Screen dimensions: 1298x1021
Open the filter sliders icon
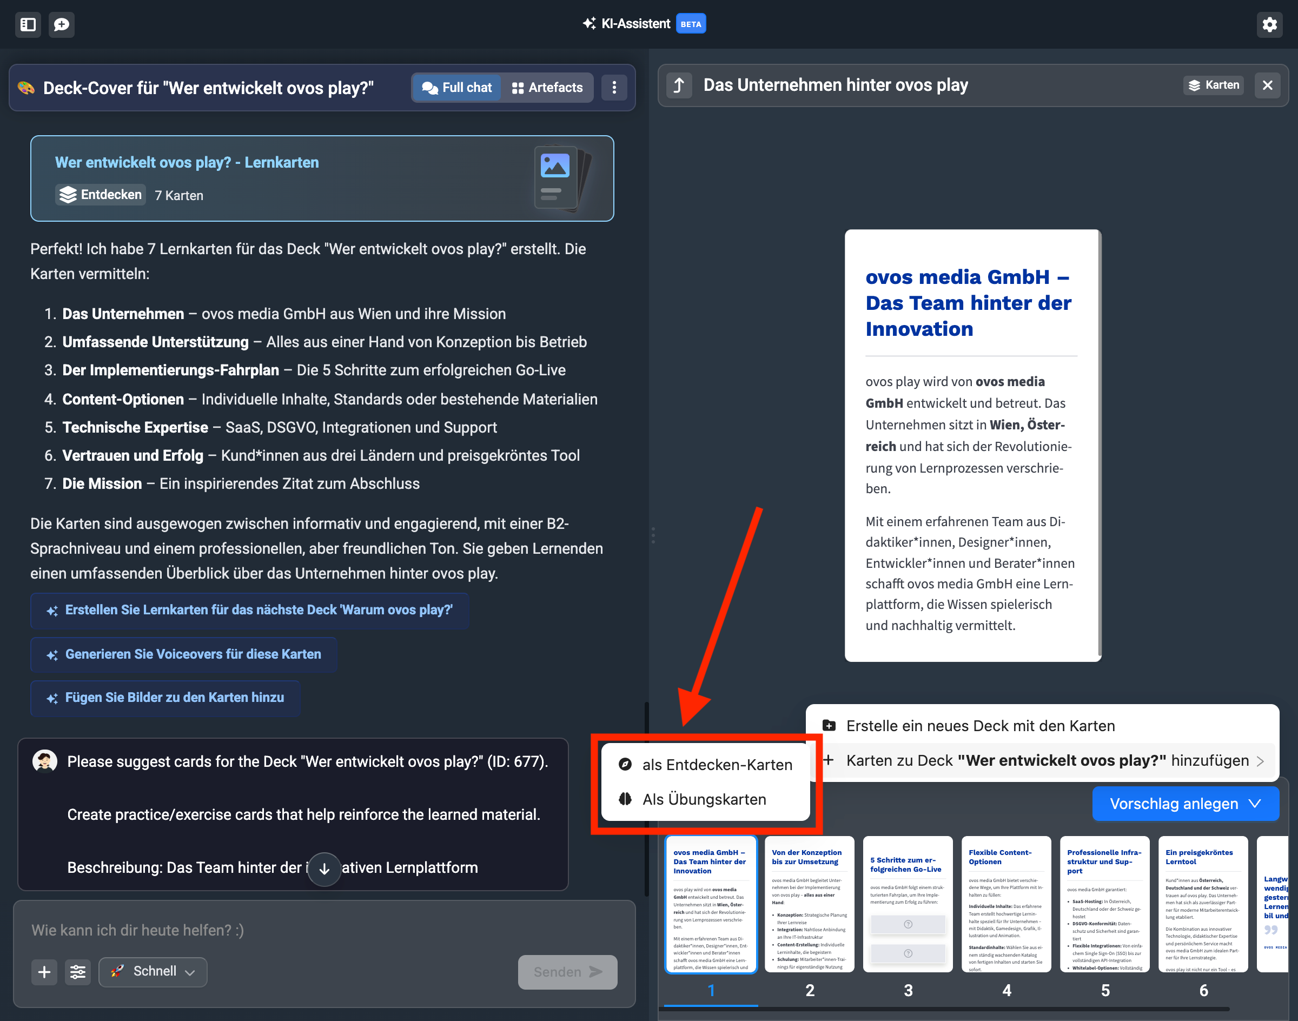78,972
